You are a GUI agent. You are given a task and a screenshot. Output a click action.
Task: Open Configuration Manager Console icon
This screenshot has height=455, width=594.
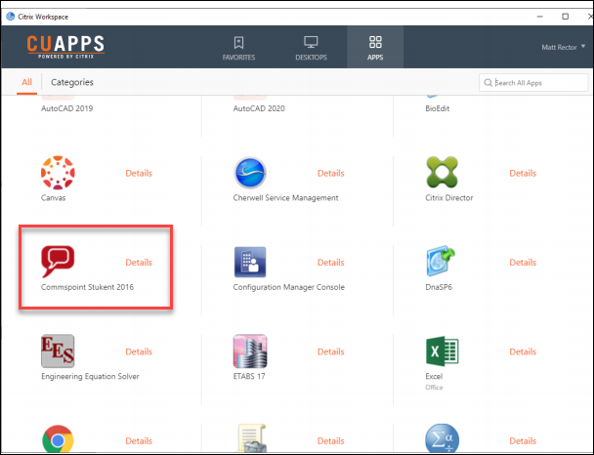pos(250,262)
